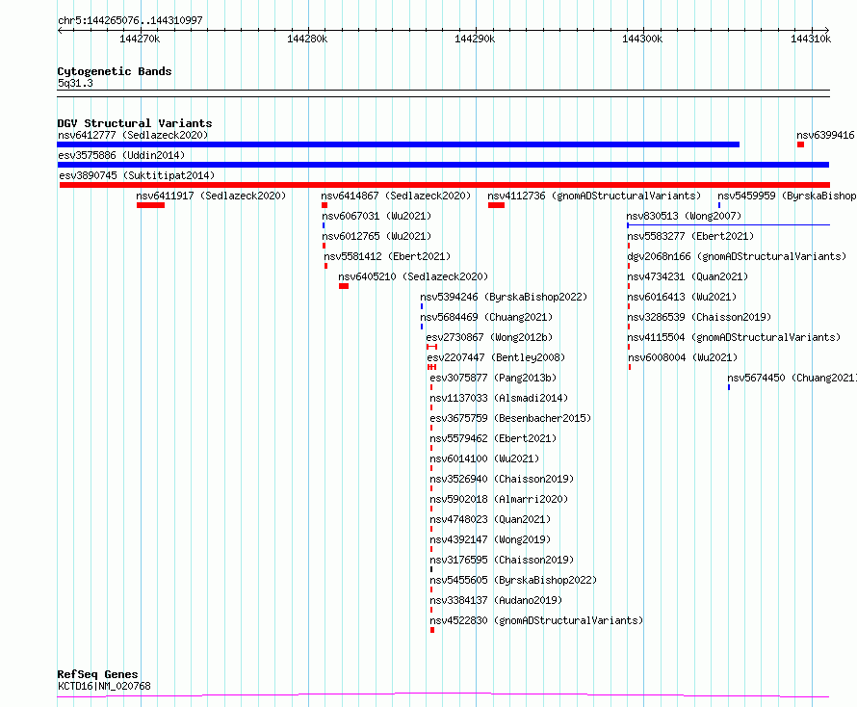Click red marker under nsv6399416
Viewport: 857px width, 707px height.
(801, 144)
